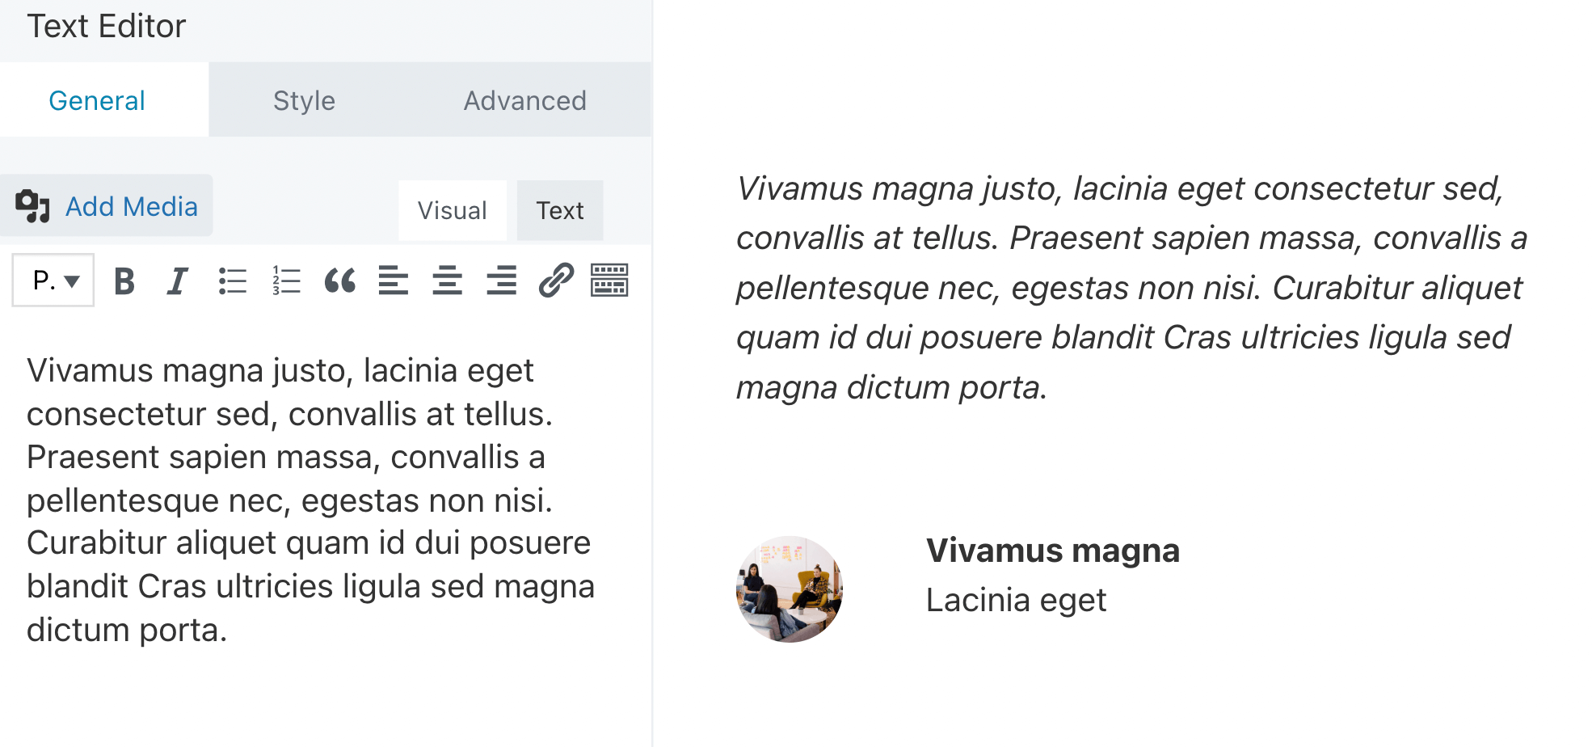This screenshot has height=747, width=1592.
Task: Open the Style tab
Action: tap(304, 100)
